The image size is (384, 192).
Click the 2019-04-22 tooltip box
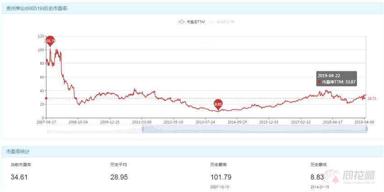pyautogui.click(x=337, y=79)
